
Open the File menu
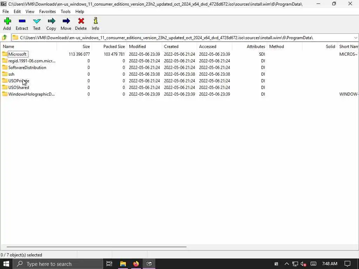coord(6,12)
